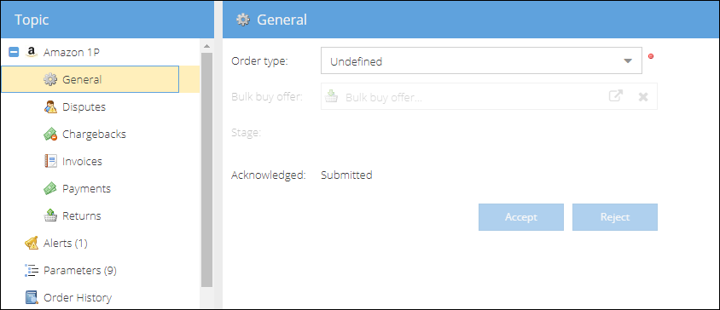Select the General gear icon in tree
Image resolution: width=720 pixels, height=310 pixels.
[x=50, y=79]
